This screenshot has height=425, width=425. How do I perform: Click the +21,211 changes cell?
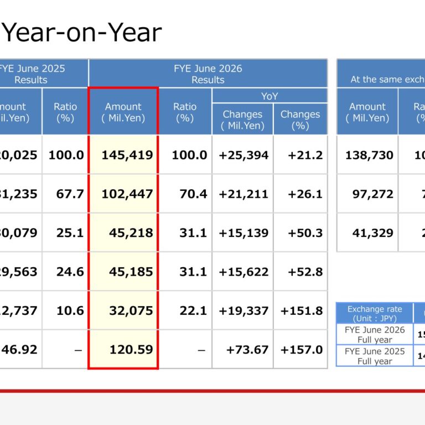click(x=242, y=194)
